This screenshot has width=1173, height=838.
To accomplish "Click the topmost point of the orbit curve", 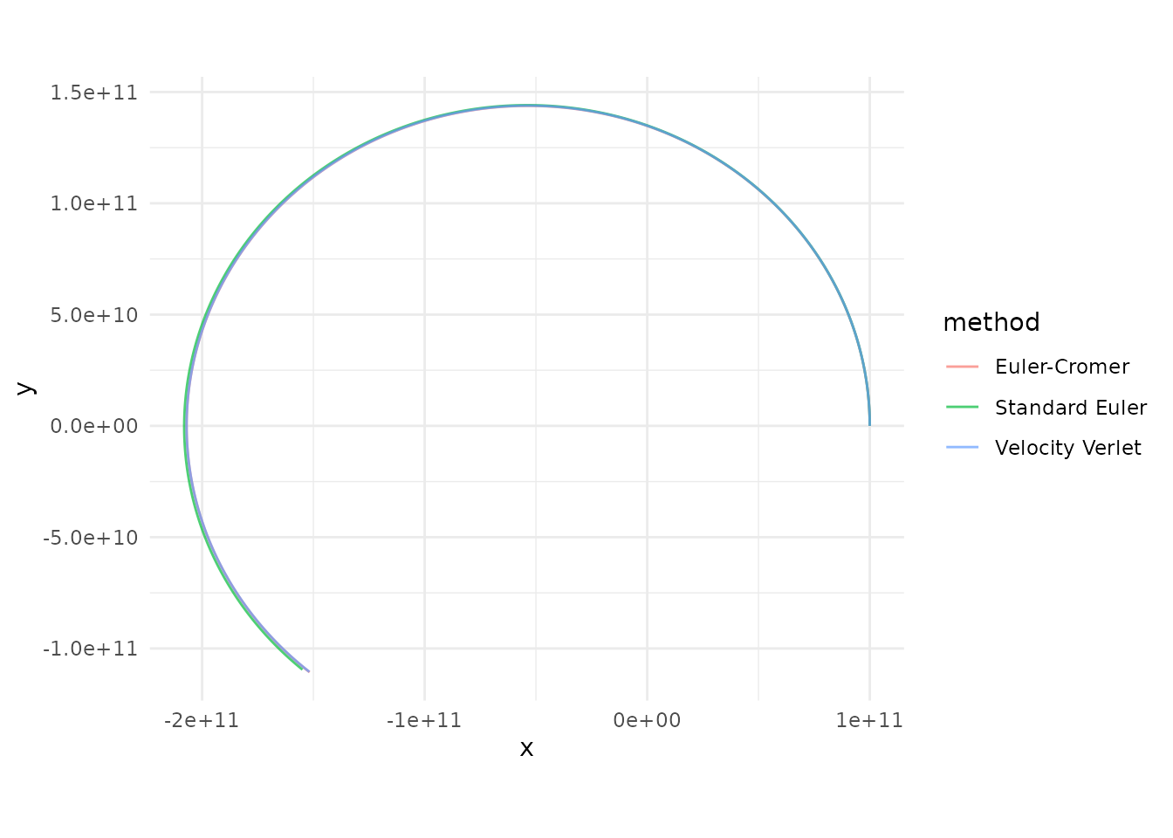I will pyautogui.click(x=528, y=106).
